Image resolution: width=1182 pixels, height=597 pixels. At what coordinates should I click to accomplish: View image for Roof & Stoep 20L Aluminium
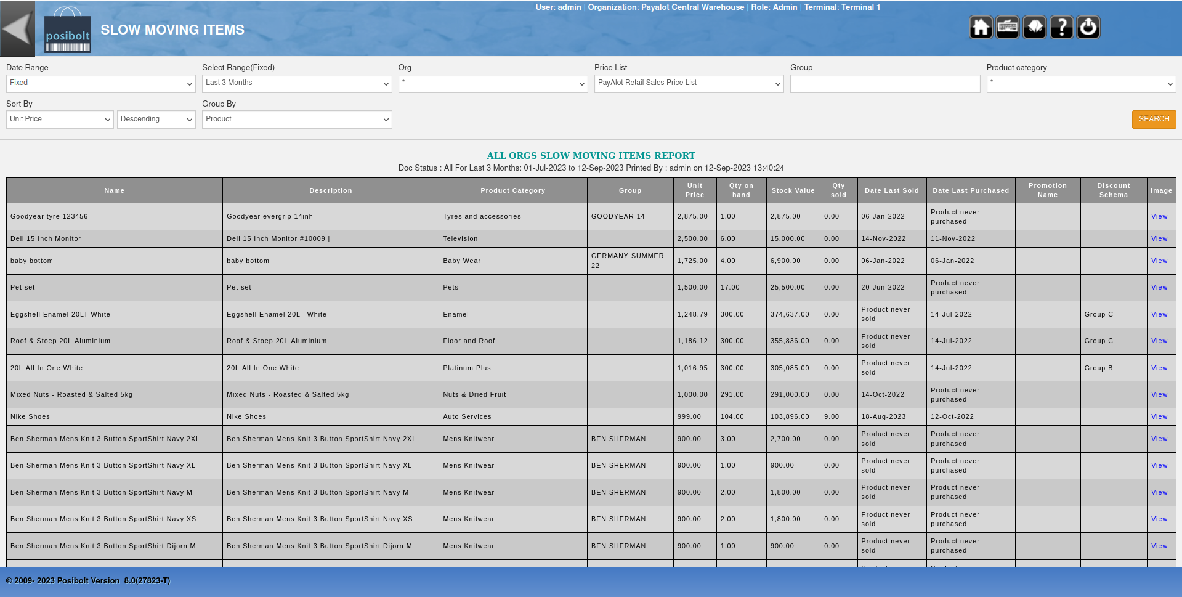(x=1159, y=341)
